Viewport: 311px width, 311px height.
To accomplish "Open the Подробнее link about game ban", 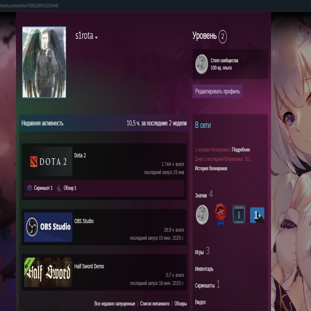I will point(241,150).
